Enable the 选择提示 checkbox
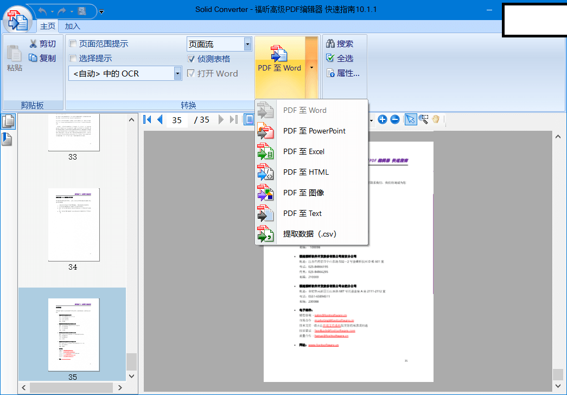This screenshot has width=567, height=395. 73,58
